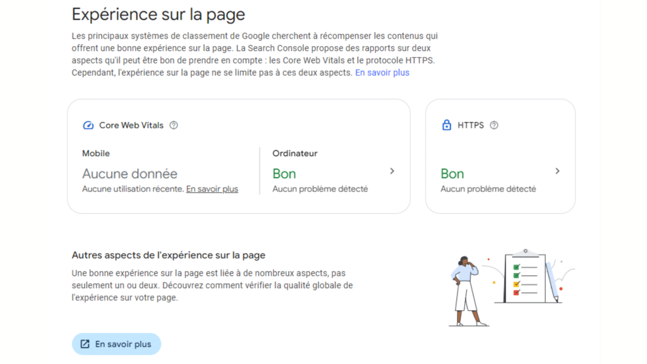
Task: Click the Core Web Vitals speedometer icon
Action: [x=88, y=126]
